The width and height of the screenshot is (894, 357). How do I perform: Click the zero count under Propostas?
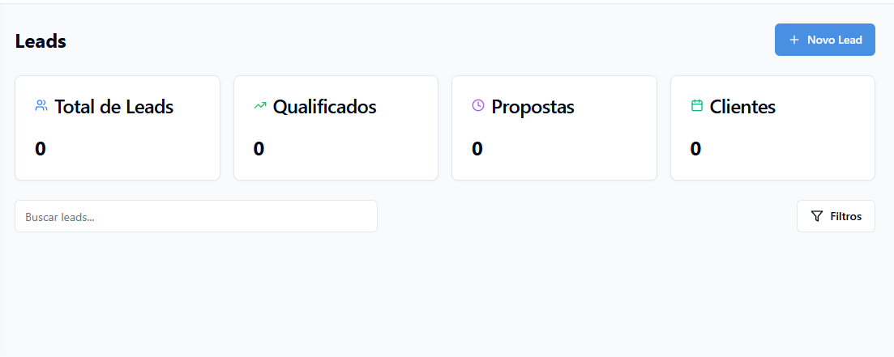coord(477,149)
